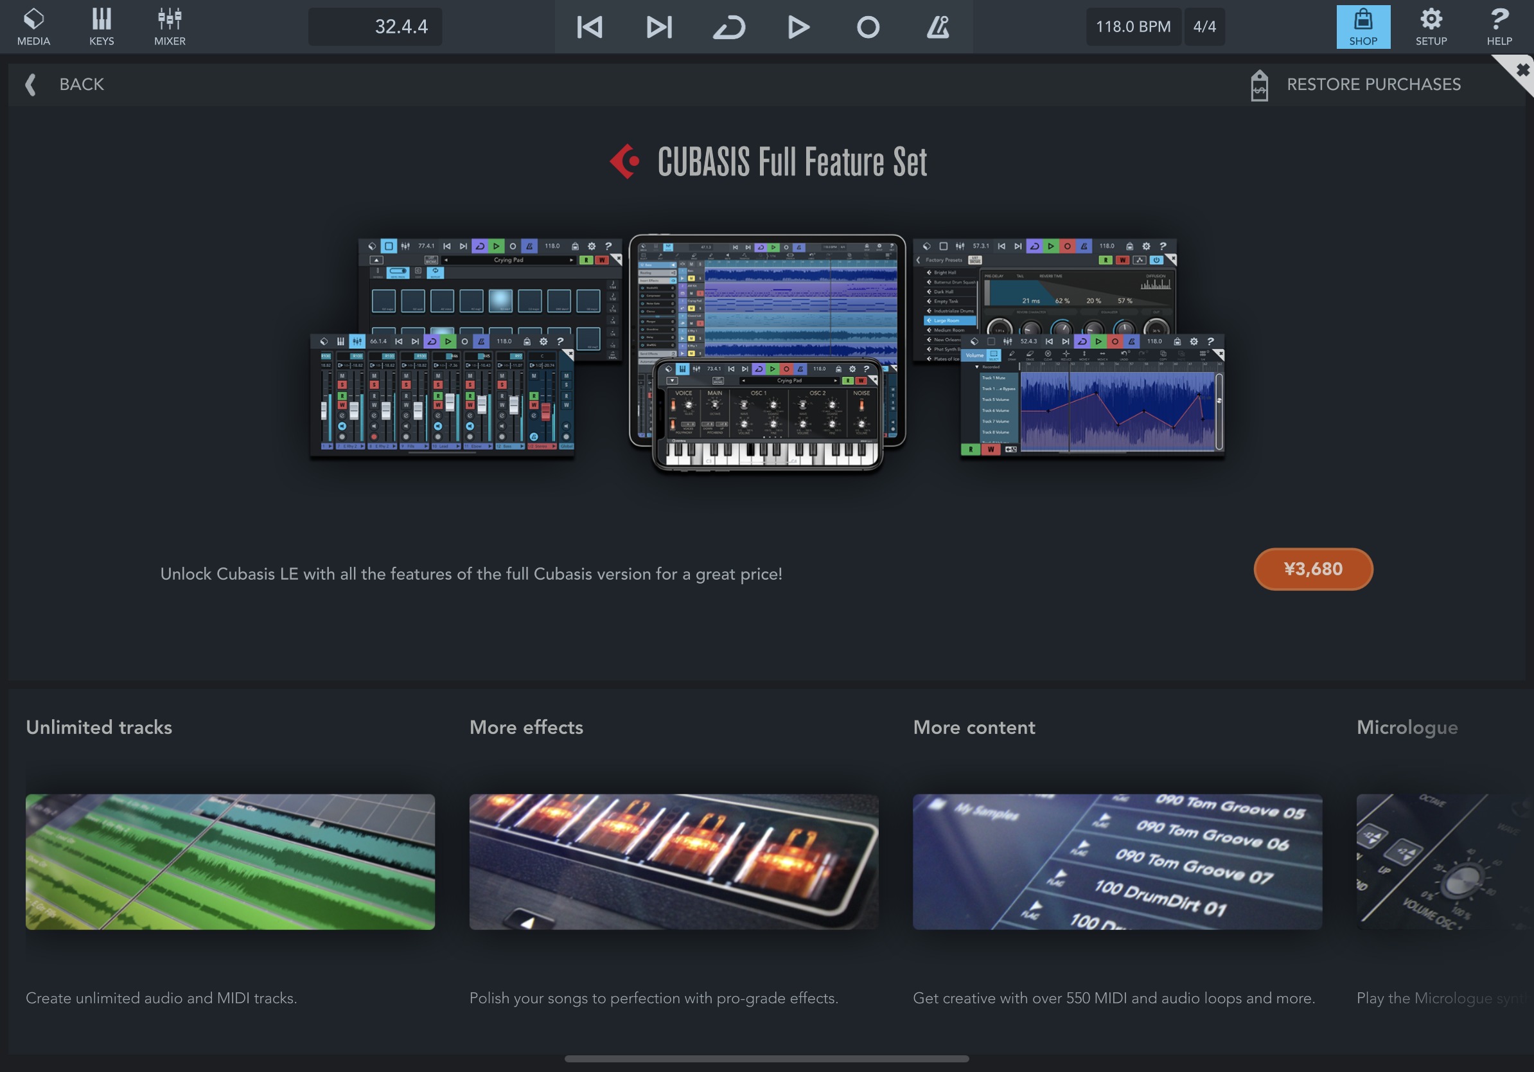
Task: Click 'Create unlimited audio and MIDI tracks.' text
Action: 161,998
